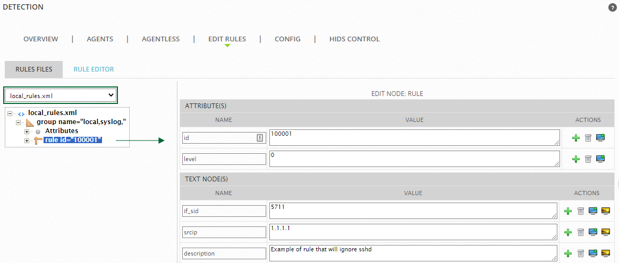619x263 pixels.
Task: Open the AGENTS section
Action: tap(100, 39)
